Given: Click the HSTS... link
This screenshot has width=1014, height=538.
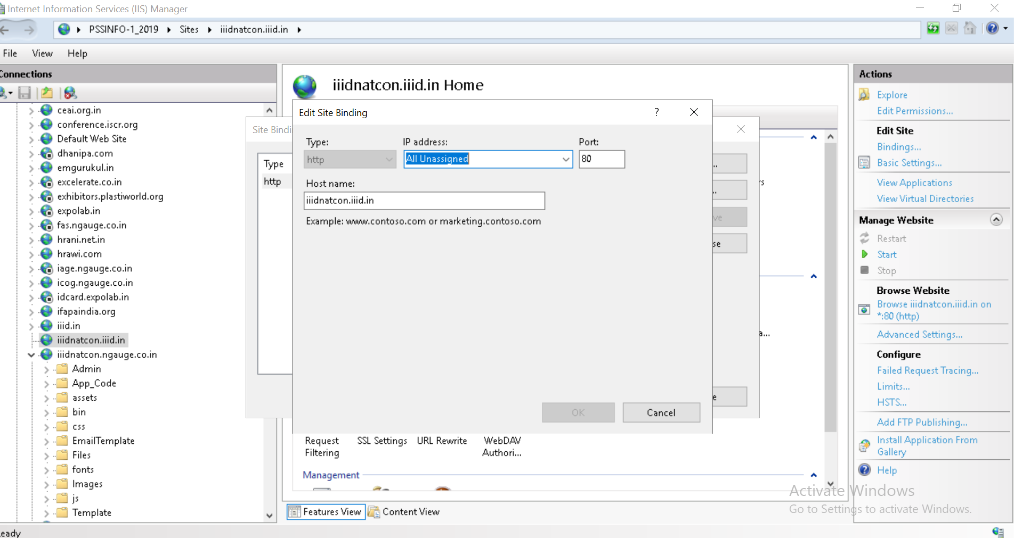Looking at the screenshot, I should pos(891,402).
